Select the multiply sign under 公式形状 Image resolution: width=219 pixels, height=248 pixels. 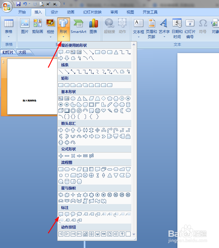pyautogui.click(x=73, y=156)
